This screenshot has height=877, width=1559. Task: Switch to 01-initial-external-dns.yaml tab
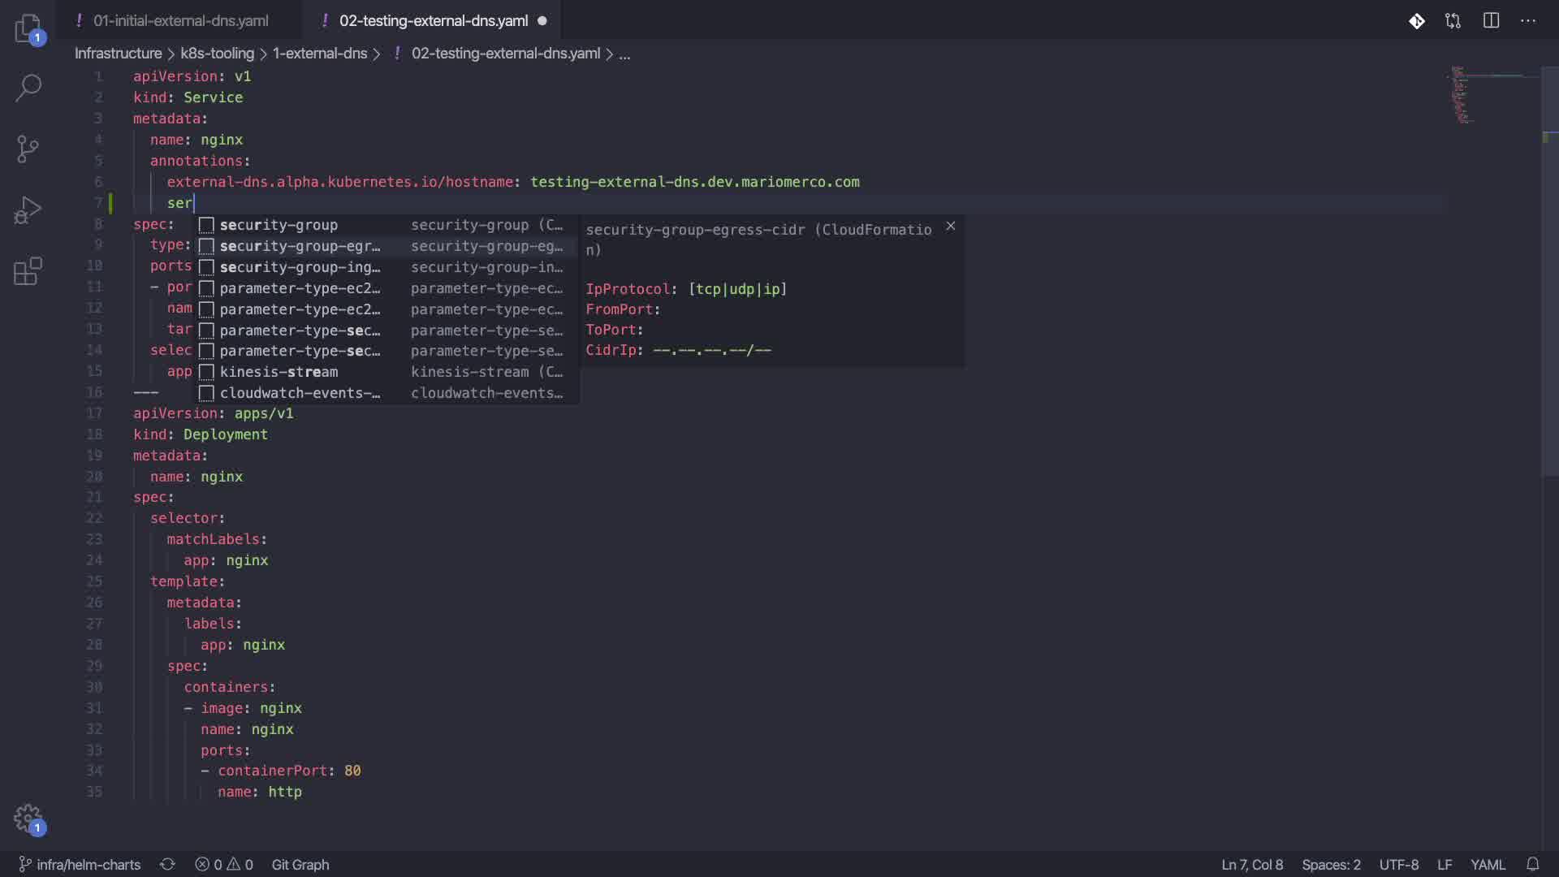tap(180, 21)
